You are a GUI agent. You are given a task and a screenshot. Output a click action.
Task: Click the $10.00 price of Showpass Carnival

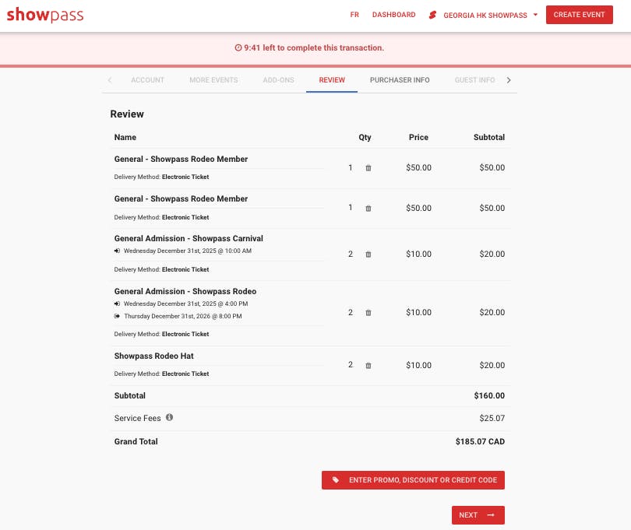point(418,254)
